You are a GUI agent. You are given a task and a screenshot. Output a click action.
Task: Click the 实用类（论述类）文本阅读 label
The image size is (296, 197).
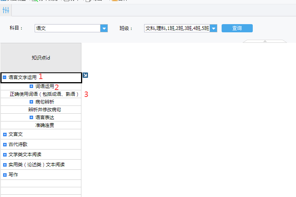(x=37, y=165)
